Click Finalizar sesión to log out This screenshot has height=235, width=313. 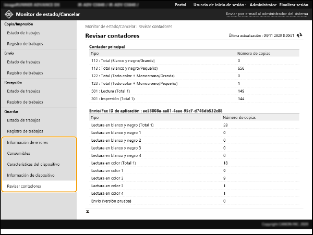pyautogui.click(x=294, y=4)
